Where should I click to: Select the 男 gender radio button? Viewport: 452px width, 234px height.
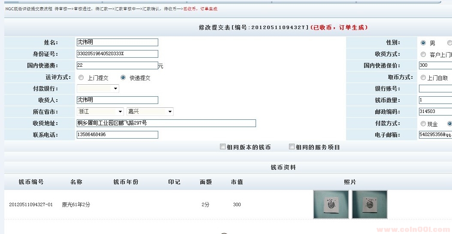click(x=423, y=43)
